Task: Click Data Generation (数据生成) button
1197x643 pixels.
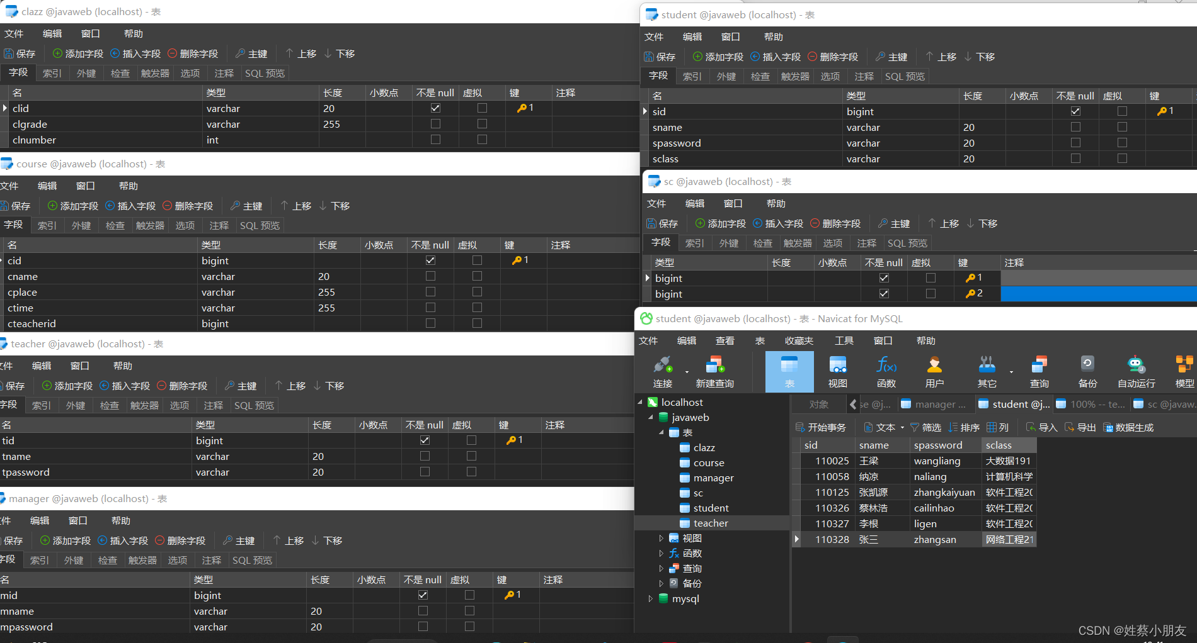Action: click(x=1128, y=427)
